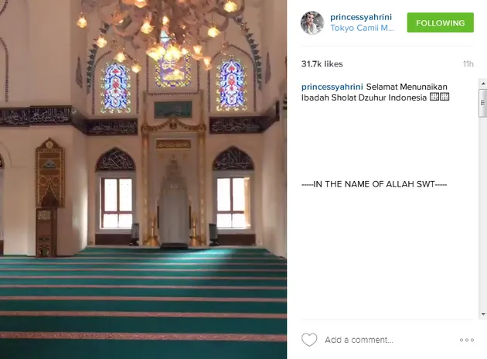The image size is (487, 359).
Task: Toggle the green Following button
Action: tap(441, 22)
